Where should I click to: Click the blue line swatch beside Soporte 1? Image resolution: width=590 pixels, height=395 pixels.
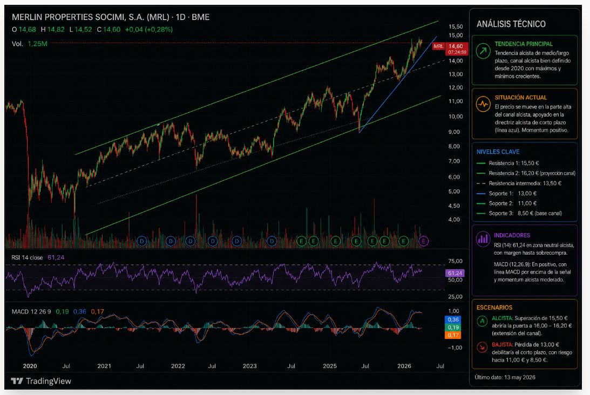(480, 194)
